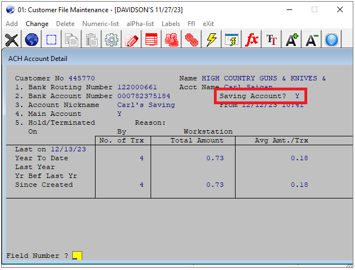Click the Customer No value 445770
The image size is (355, 270).
[x=82, y=78]
